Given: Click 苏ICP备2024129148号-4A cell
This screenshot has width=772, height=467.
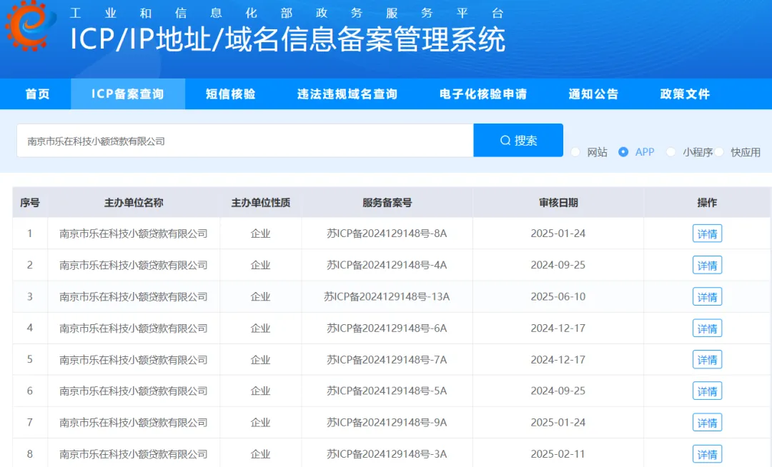Looking at the screenshot, I should (x=387, y=265).
